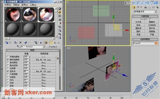Toggle the Backlight icon in material editor
This screenshot has height=99, width=160.
[60, 12]
